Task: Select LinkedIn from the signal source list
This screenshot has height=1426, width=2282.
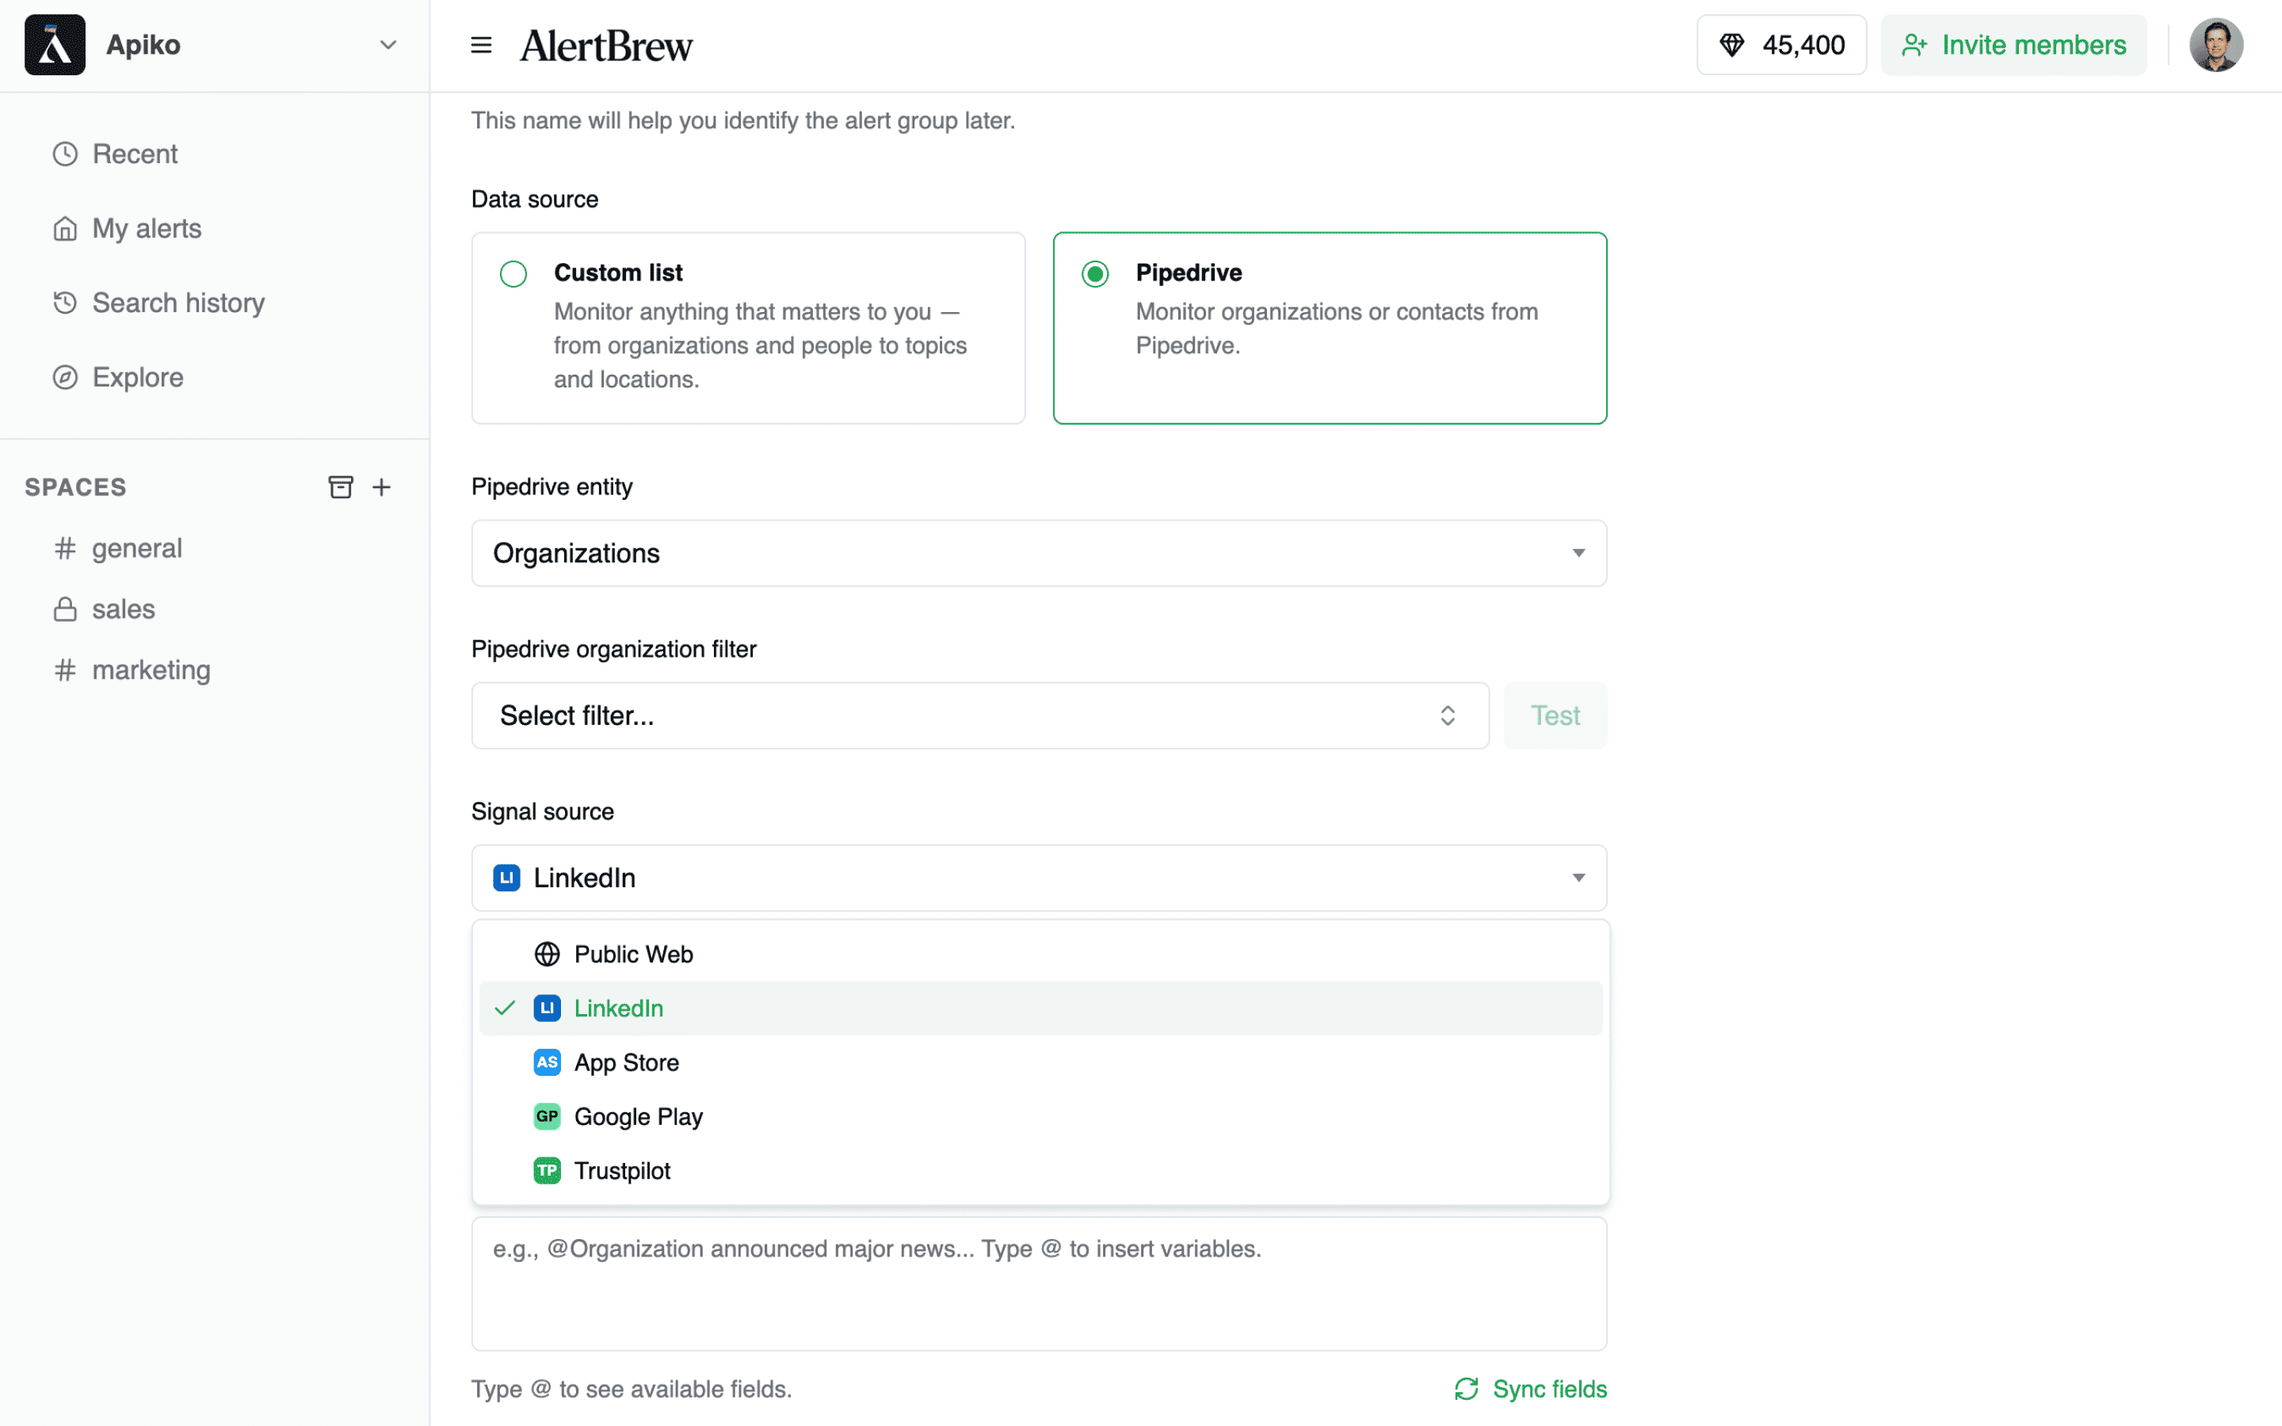Action: coord(619,1007)
